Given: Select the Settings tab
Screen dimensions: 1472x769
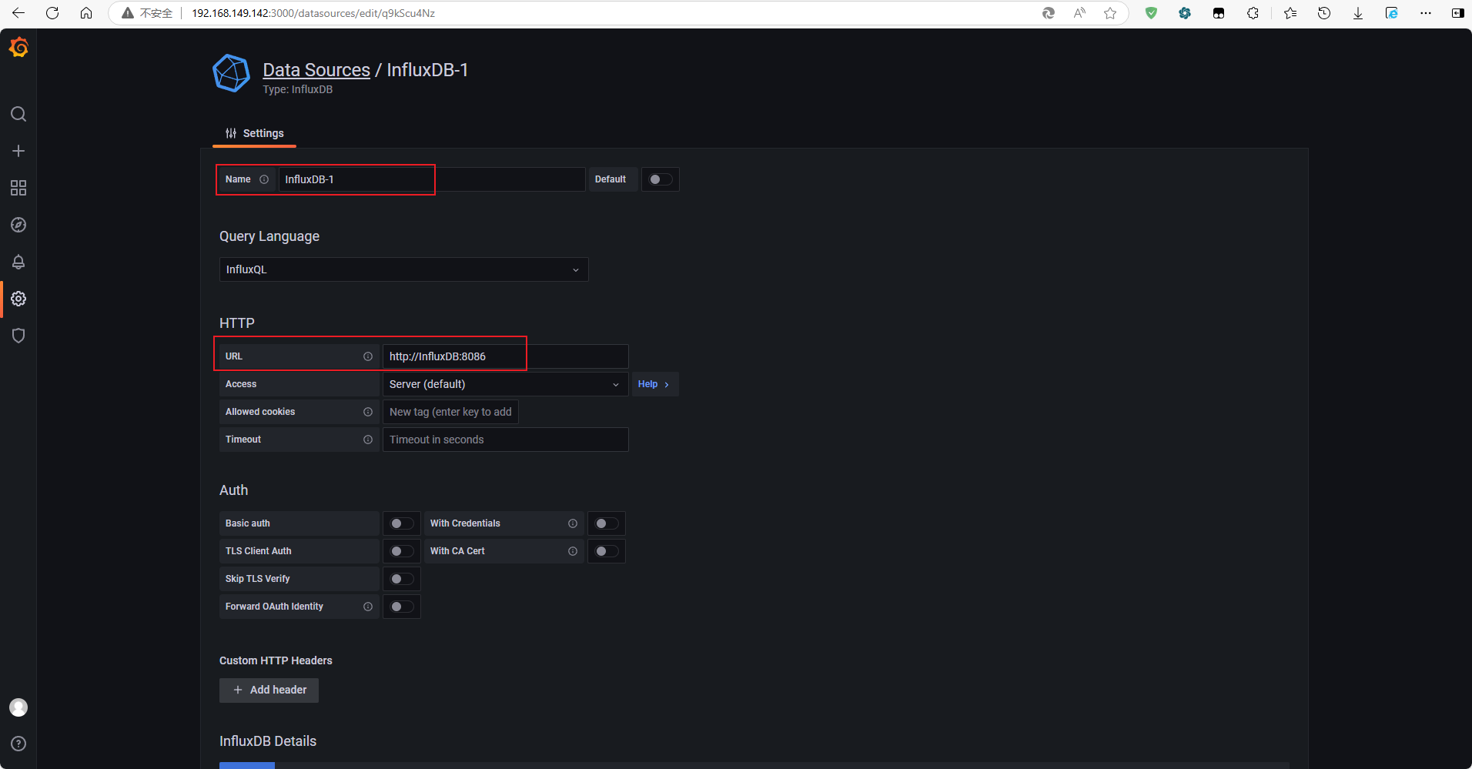Looking at the screenshot, I should pyautogui.click(x=254, y=133).
